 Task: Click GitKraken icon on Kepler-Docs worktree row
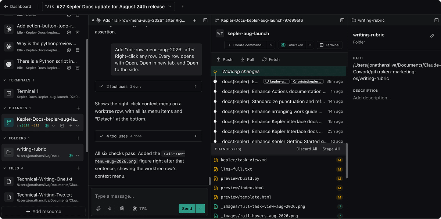47,125
